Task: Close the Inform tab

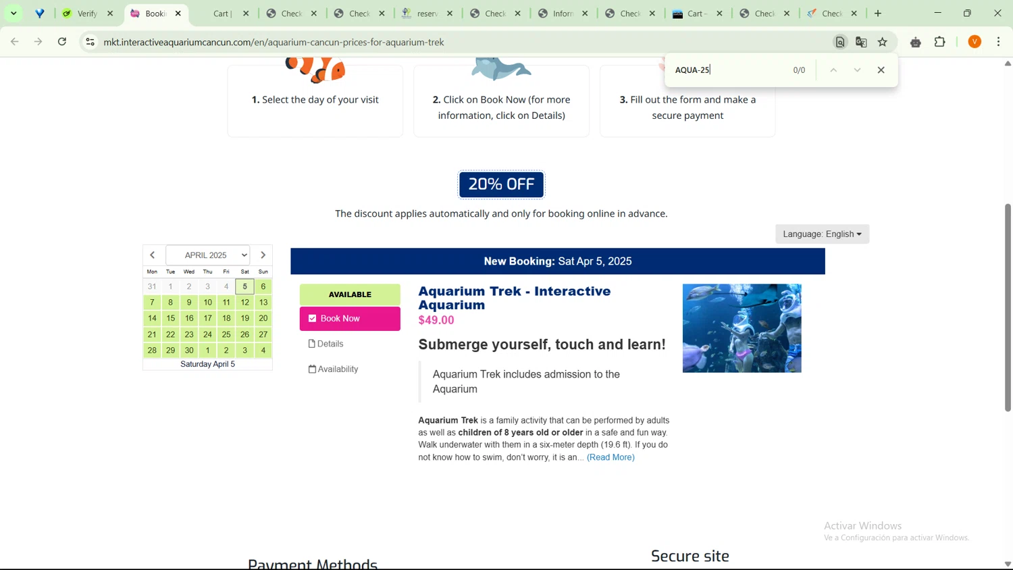Action: tap(586, 14)
